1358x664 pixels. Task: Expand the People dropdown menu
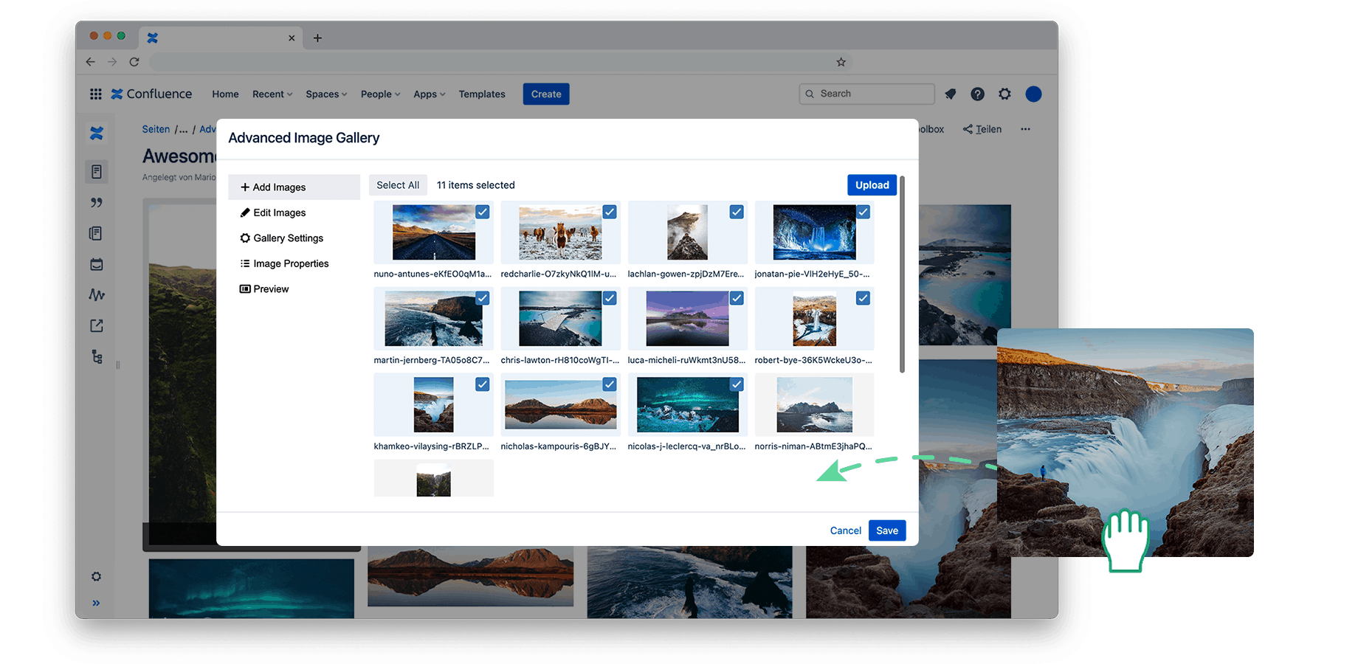click(380, 94)
